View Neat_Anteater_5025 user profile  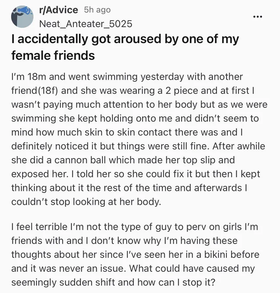(x=86, y=24)
